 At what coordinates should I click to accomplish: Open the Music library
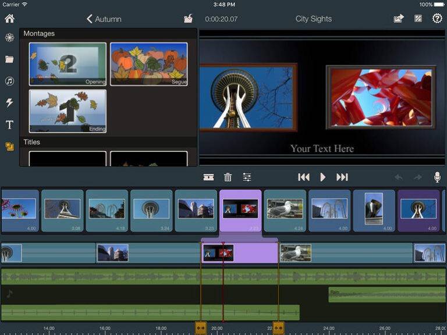pos(9,81)
